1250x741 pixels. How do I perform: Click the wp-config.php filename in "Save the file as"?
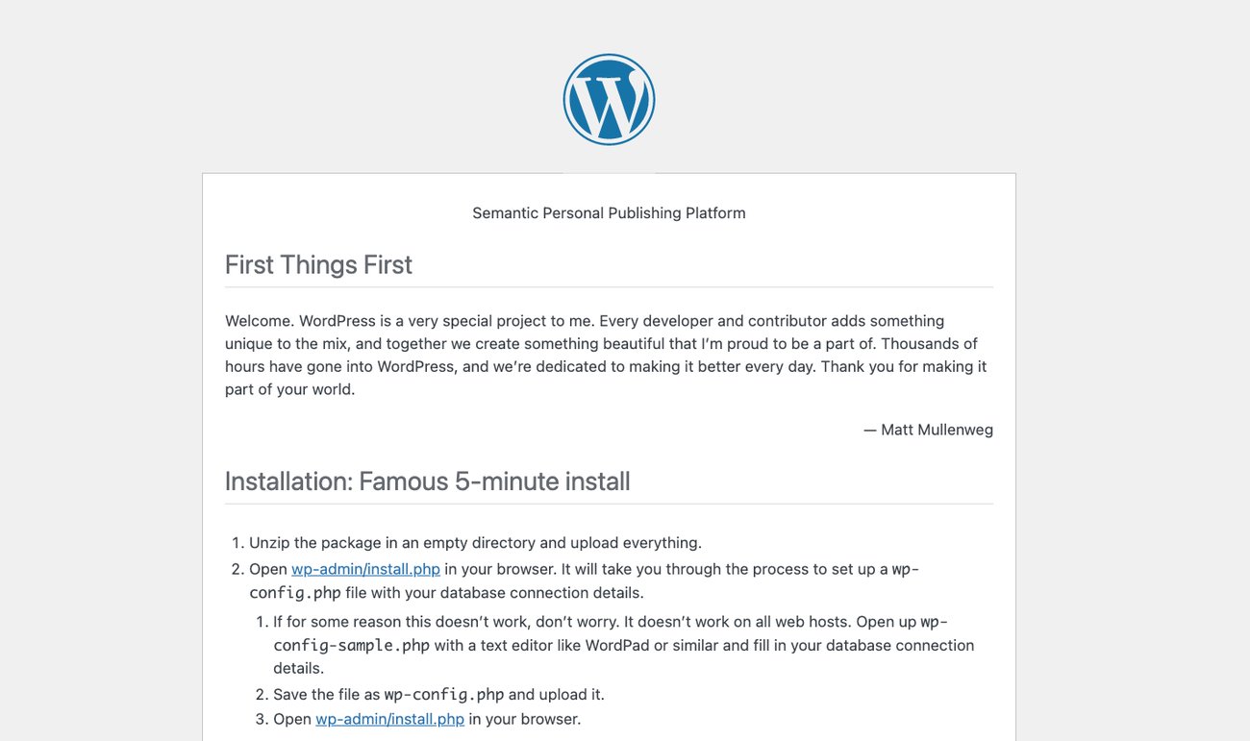443,694
